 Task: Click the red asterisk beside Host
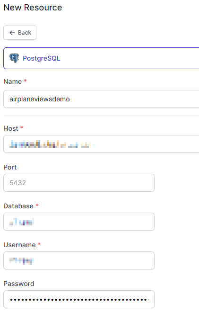(22, 127)
